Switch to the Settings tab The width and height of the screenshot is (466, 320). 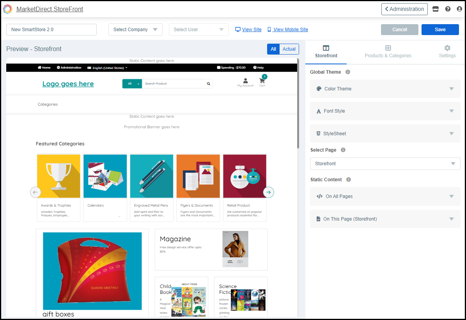pyautogui.click(x=447, y=52)
